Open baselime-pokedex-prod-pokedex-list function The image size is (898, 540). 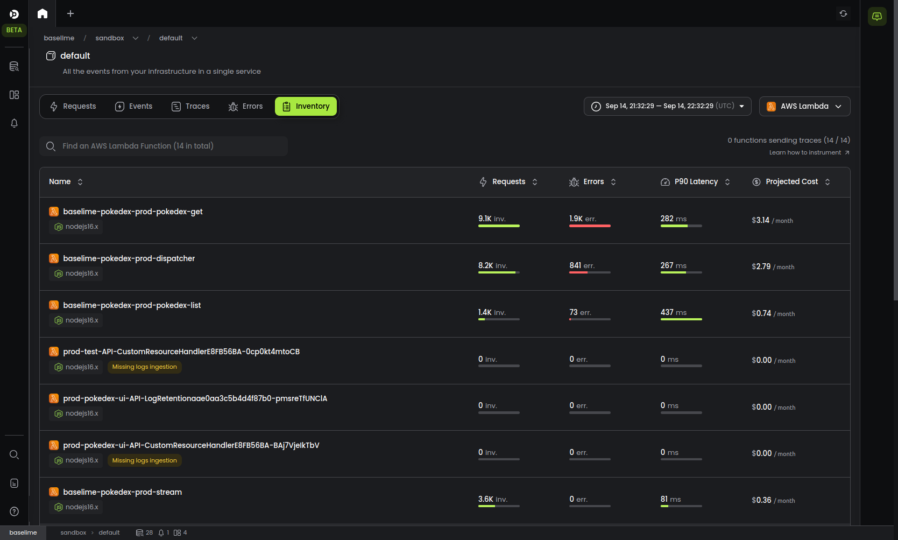(x=132, y=305)
